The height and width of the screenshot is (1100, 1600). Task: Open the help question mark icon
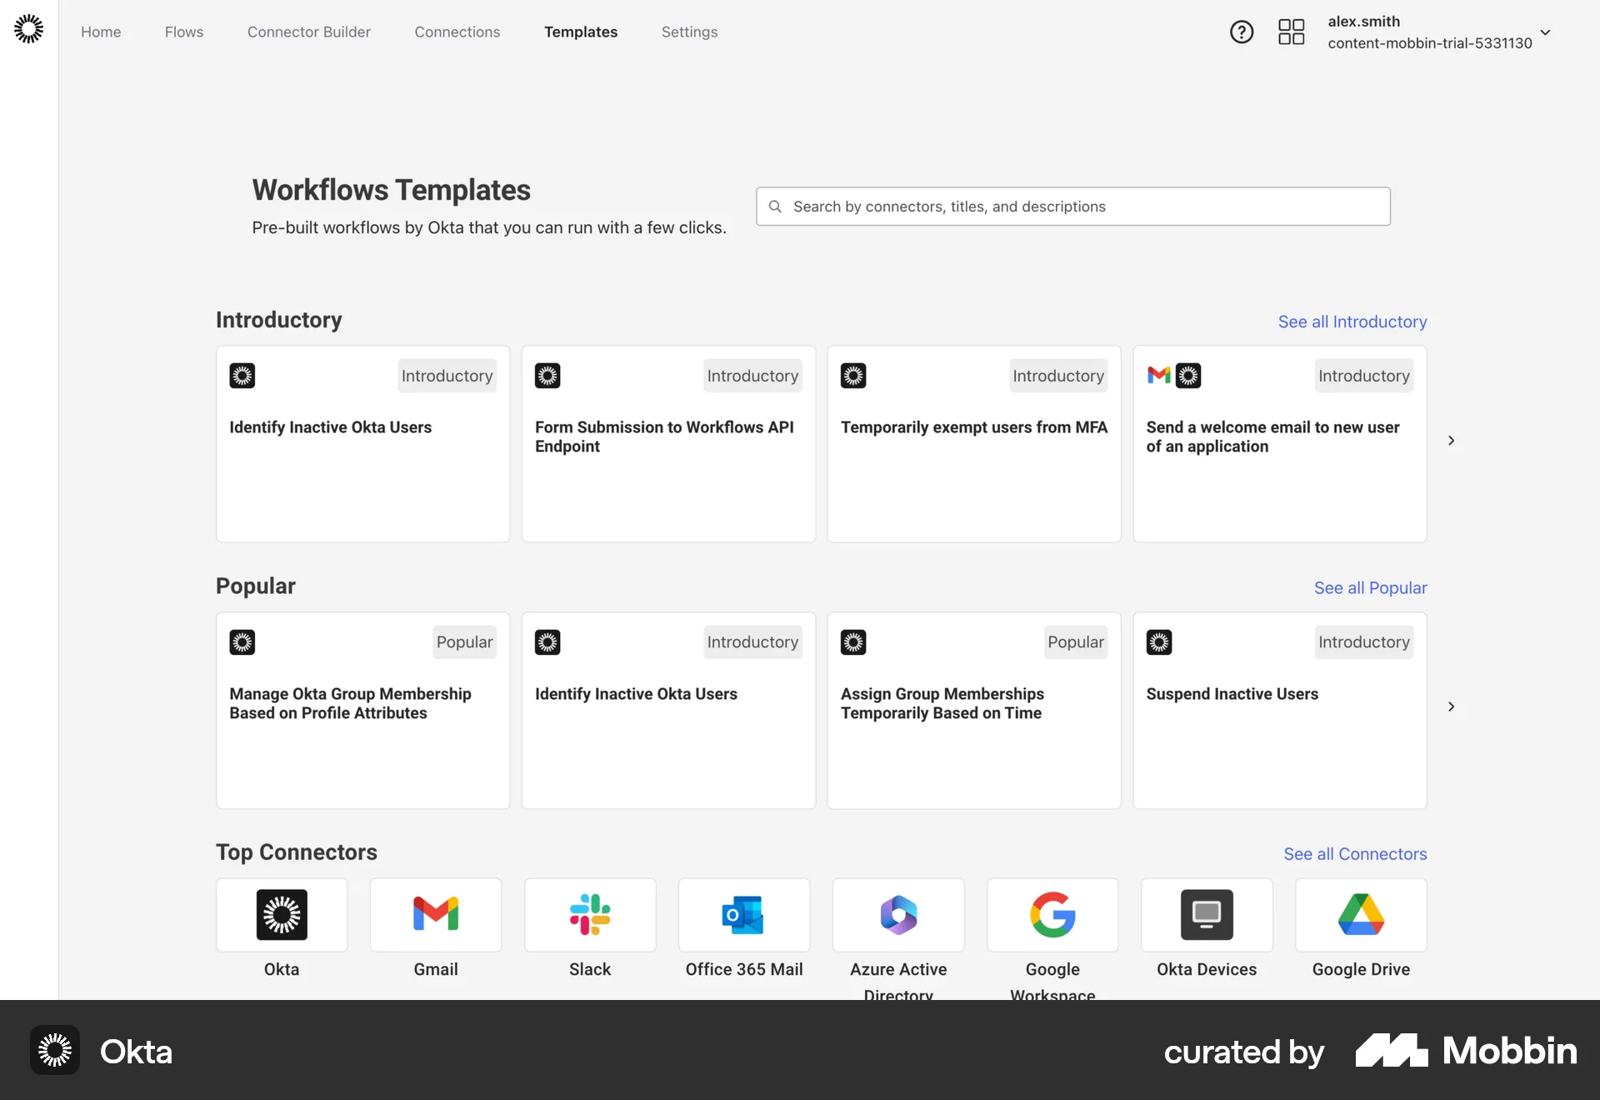[1241, 32]
